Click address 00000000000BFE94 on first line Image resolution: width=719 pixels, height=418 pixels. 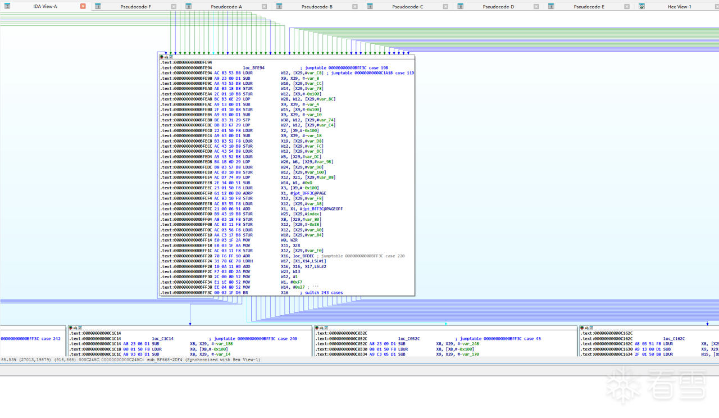point(193,62)
